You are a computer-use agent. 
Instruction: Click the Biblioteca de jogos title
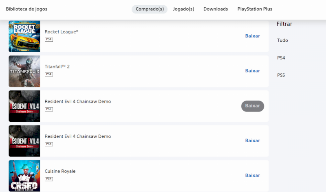tap(26, 9)
